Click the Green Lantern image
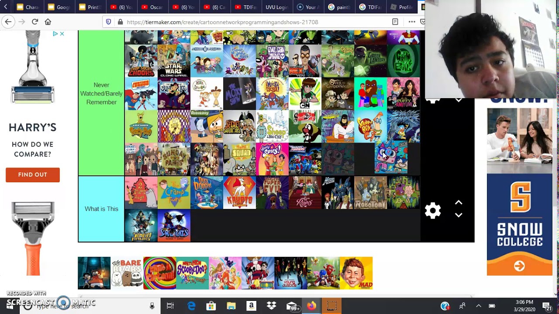Viewport: 559px width, 314px height. pos(370,61)
